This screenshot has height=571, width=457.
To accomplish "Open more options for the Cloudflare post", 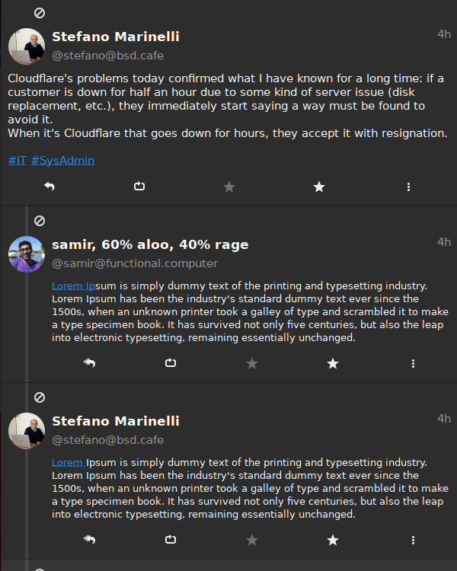I will (x=409, y=187).
